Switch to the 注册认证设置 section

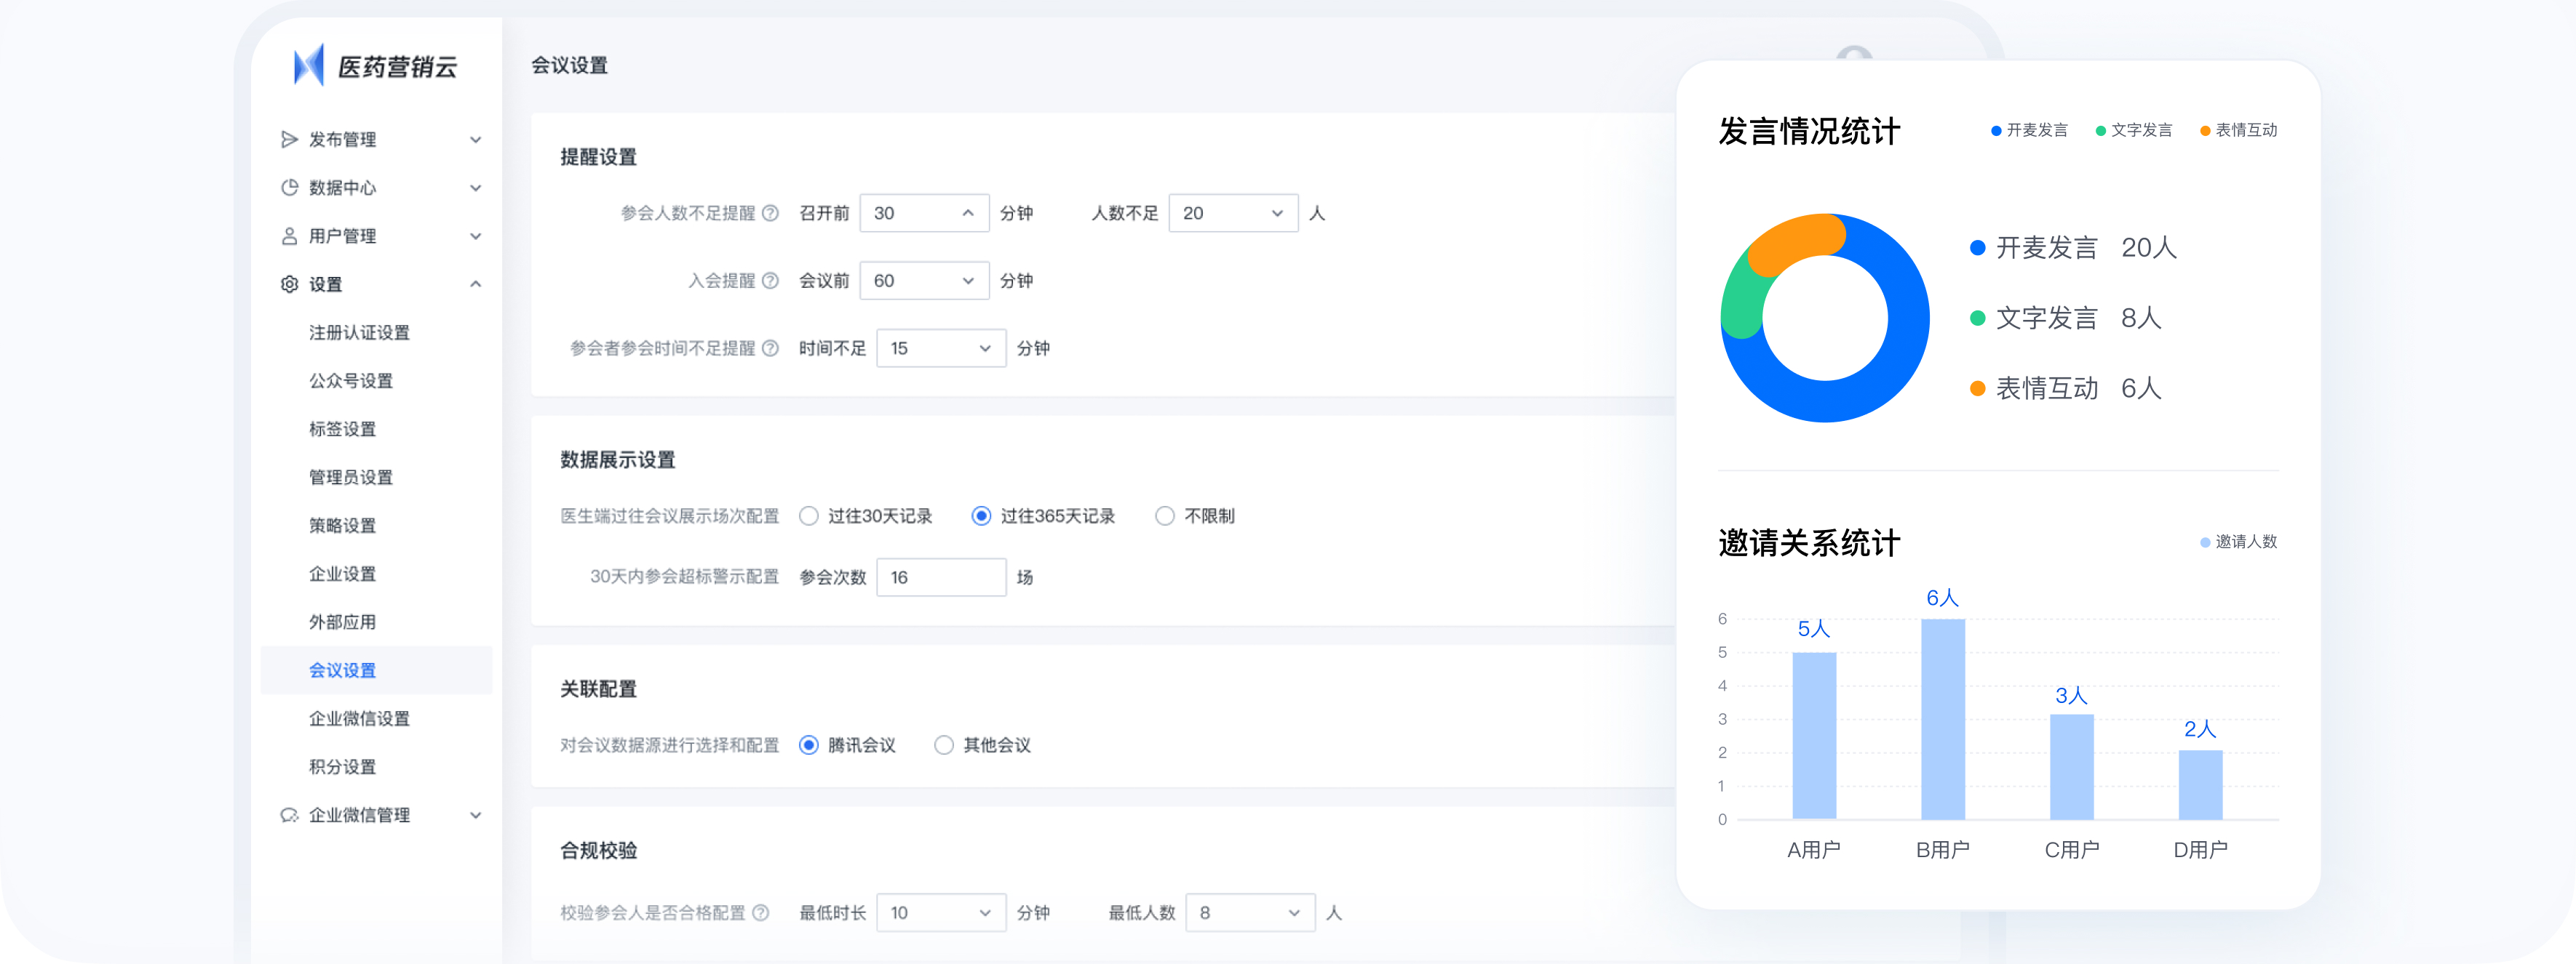point(357,333)
